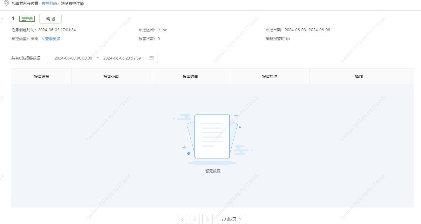
Task: Click 任务创建时间 2024-06-03 17:01:34 text
Action: click(44, 30)
